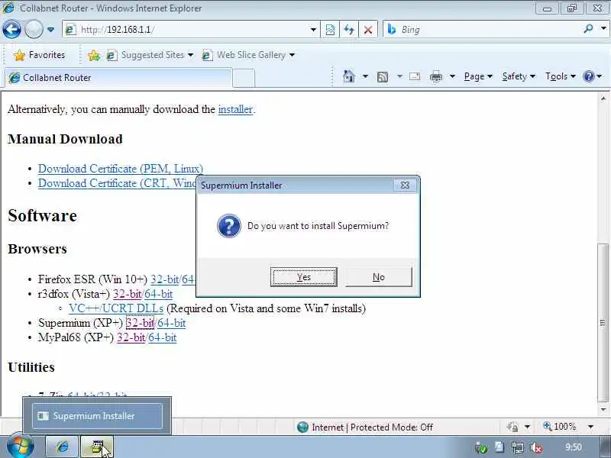
Task: Click the Internet Explorer taskbar button
Action: pyautogui.click(x=63, y=447)
